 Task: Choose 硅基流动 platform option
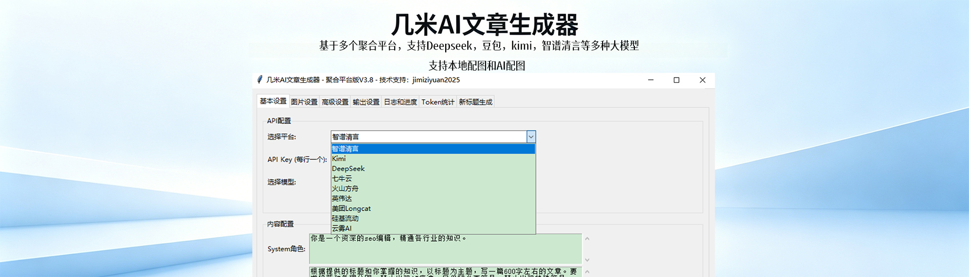pos(433,219)
